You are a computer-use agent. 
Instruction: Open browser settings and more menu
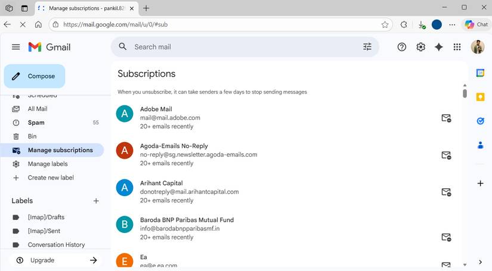tap(452, 24)
